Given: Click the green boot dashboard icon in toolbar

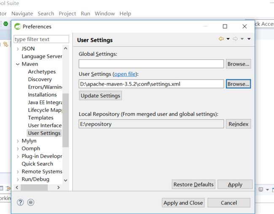Looking at the screenshot, I should (6, 24).
